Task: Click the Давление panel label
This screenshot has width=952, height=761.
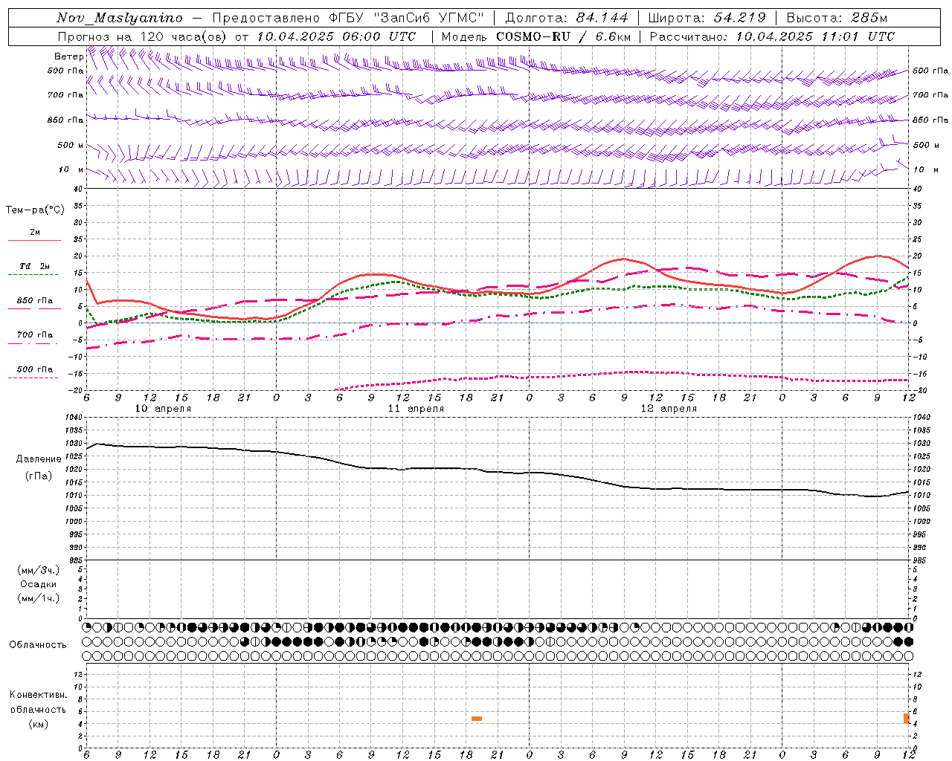Action: (x=39, y=459)
